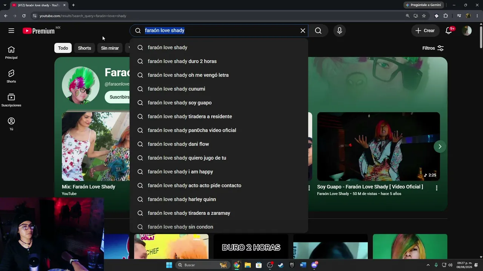
Task: Reload the page in Chrome
Action: pyautogui.click(x=24, y=16)
